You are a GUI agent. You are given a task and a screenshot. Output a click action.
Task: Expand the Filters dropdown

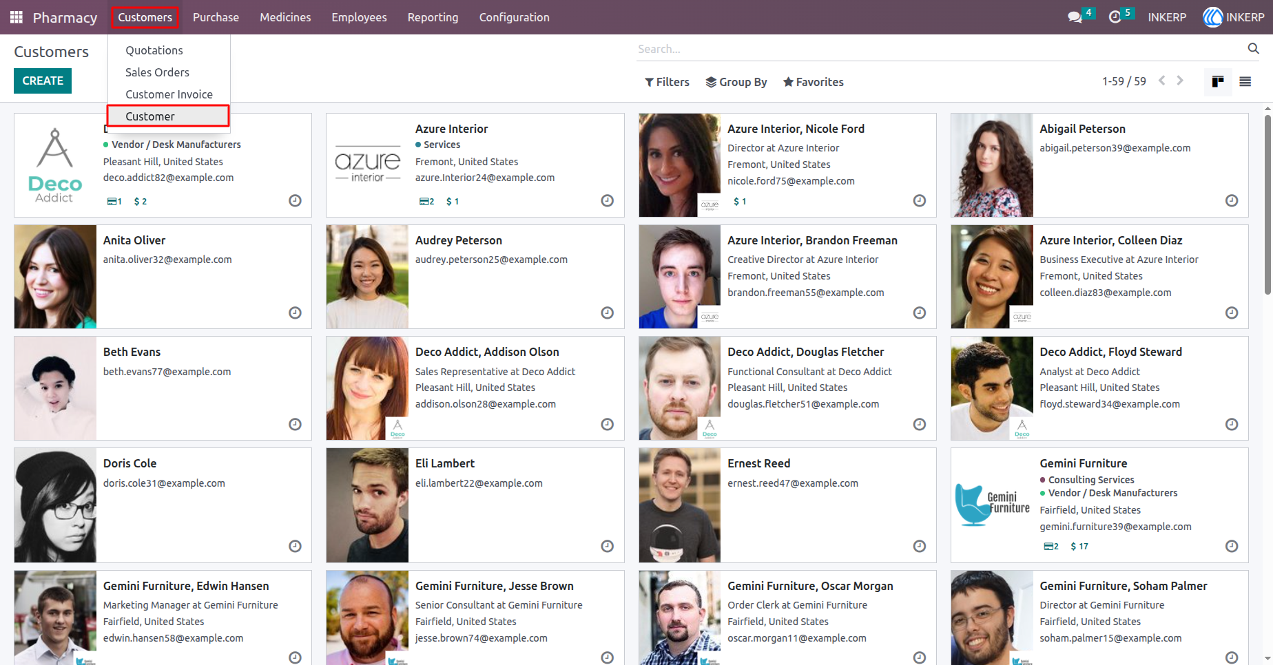[x=667, y=82]
